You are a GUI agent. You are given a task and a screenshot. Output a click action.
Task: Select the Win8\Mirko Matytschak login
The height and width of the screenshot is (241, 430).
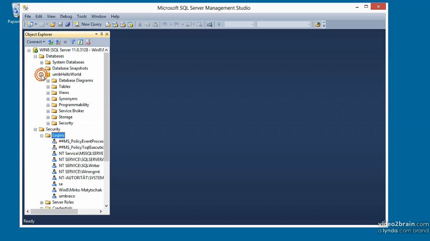pos(80,190)
